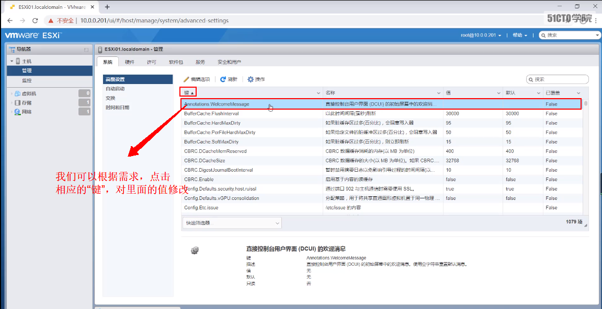Select the CBRC.DCacheMemReserved row
Viewport: 602px width, 309px height.
coord(382,151)
